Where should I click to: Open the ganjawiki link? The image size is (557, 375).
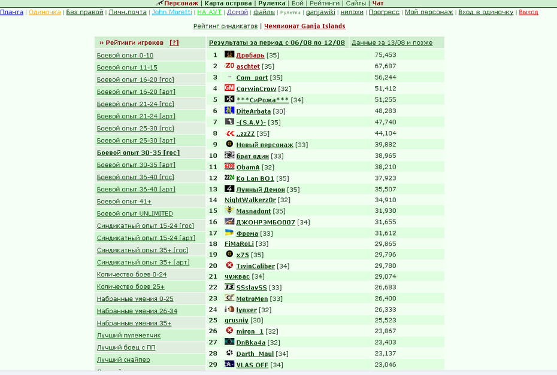tap(320, 12)
